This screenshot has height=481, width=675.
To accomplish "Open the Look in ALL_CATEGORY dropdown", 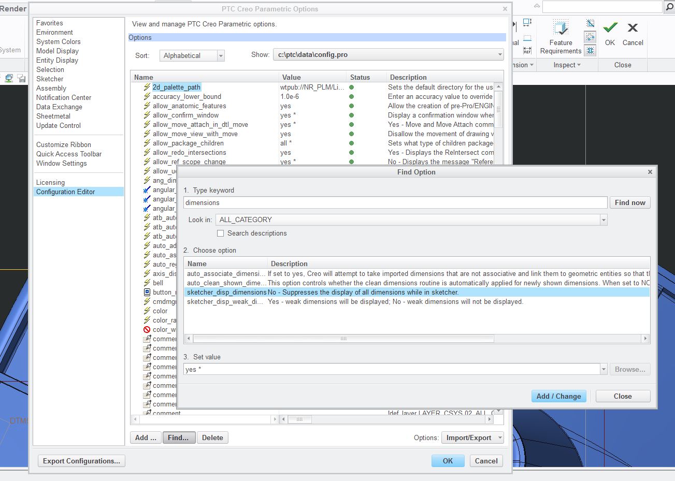I will 602,220.
